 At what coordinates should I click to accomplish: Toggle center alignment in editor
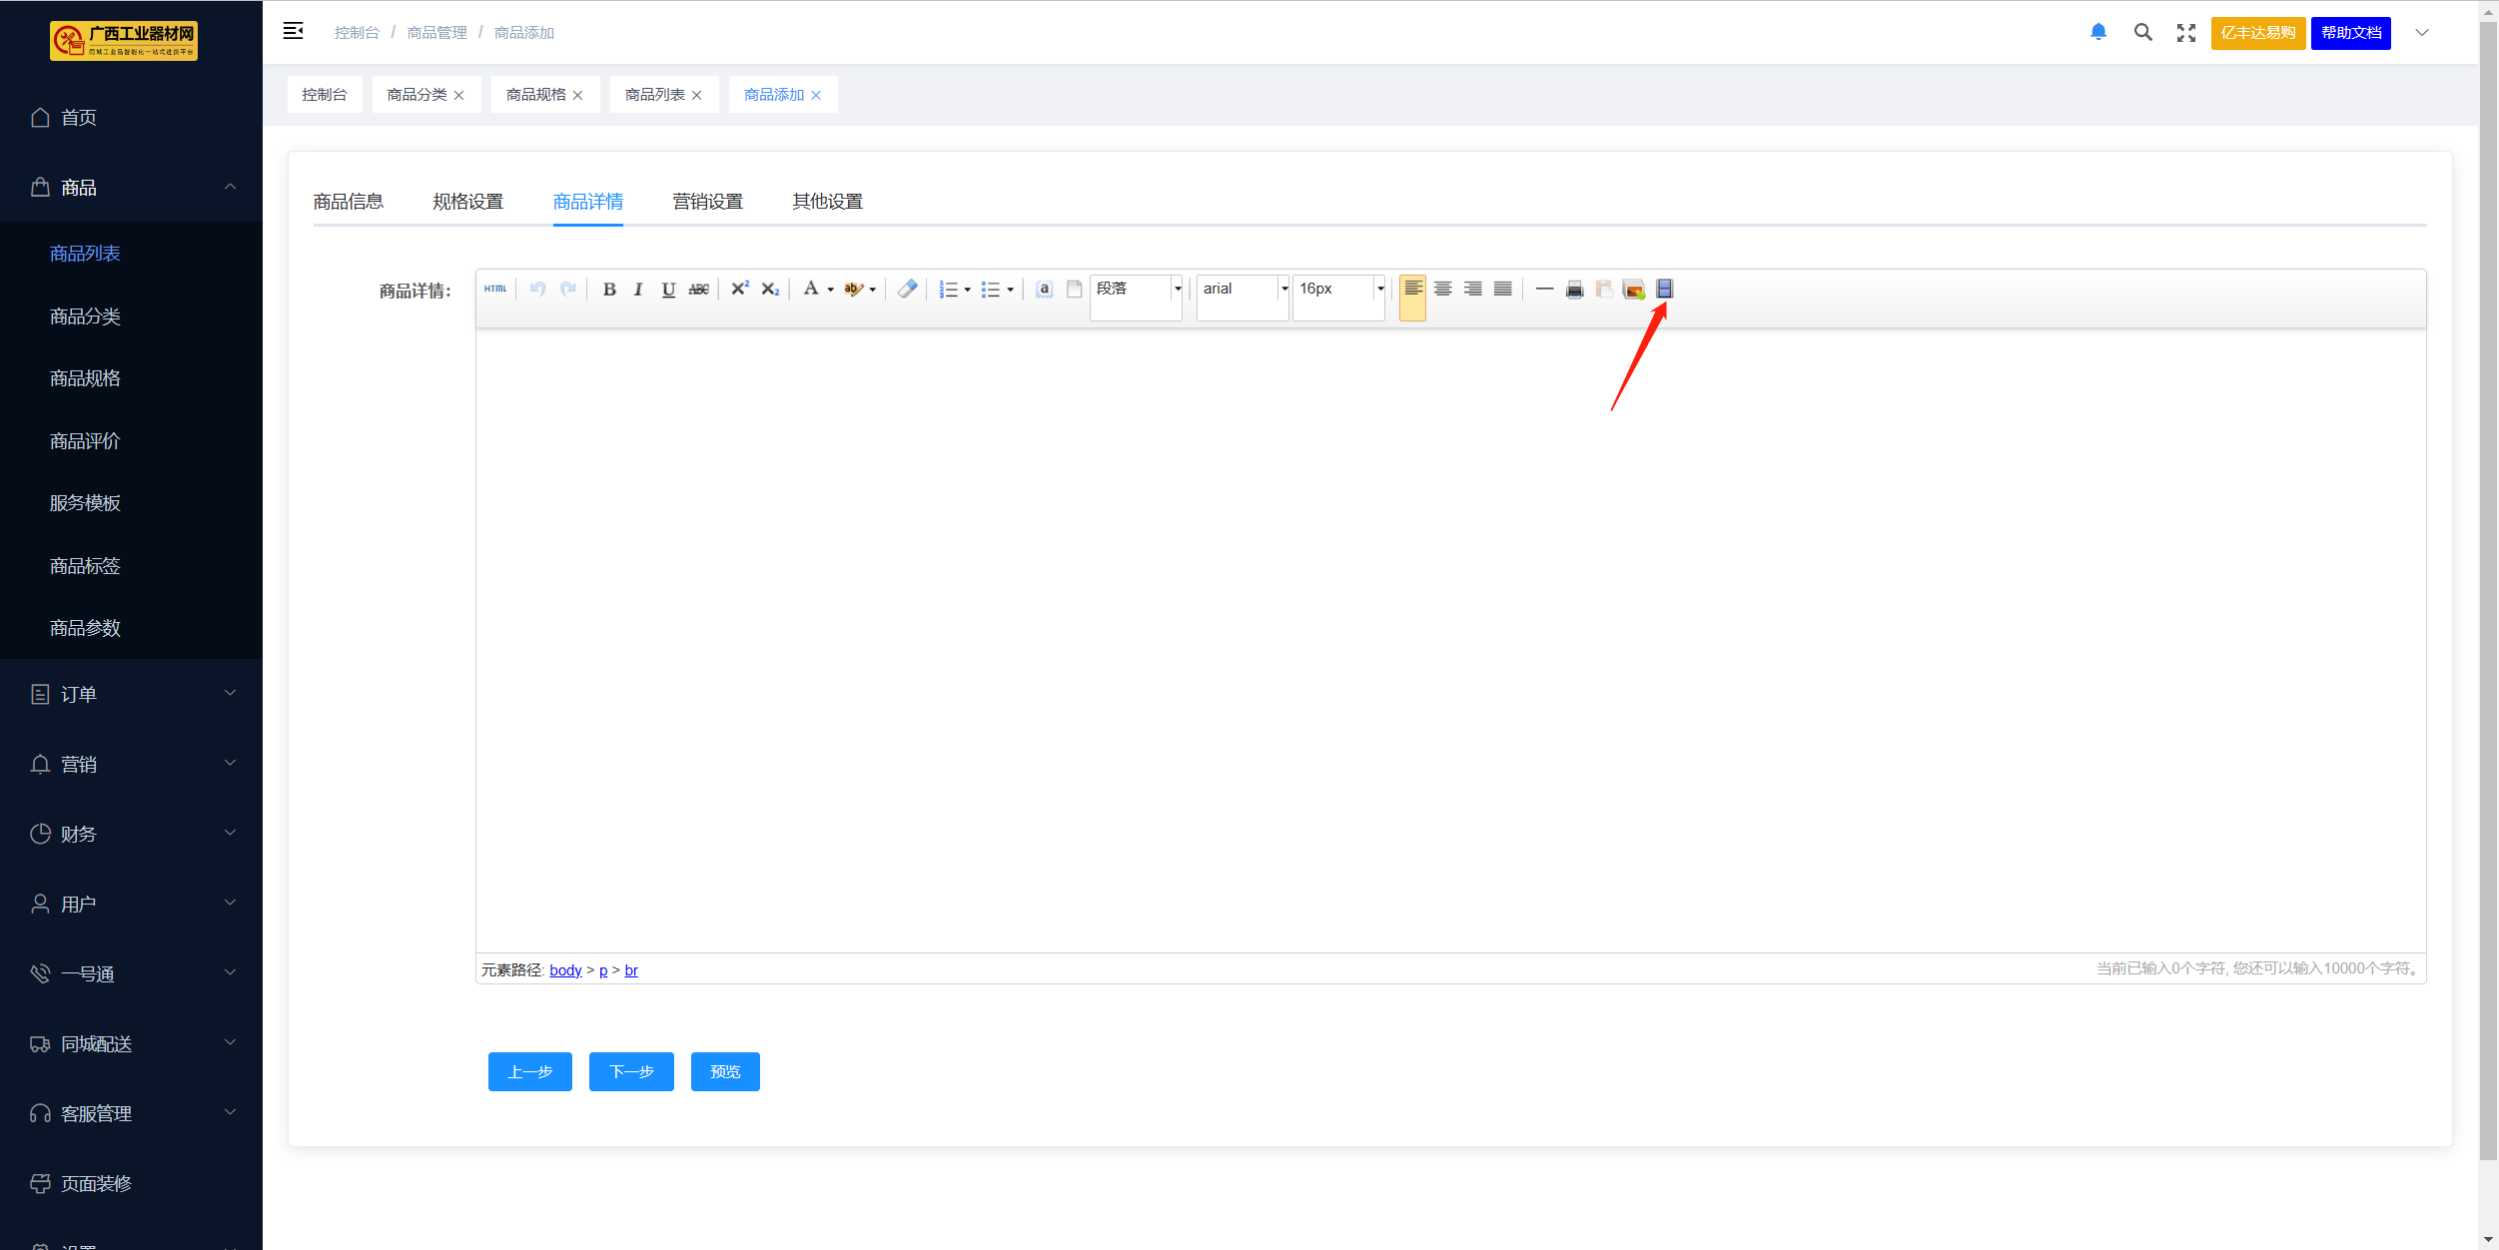pos(1442,290)
